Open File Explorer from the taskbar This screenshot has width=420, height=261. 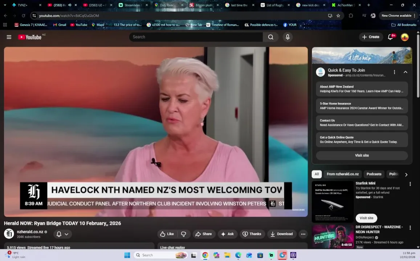227,255
